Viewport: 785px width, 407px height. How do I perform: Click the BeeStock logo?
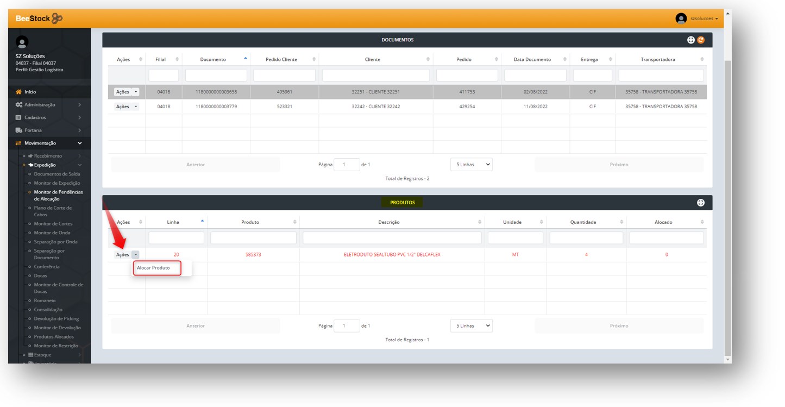pos(39,18)
